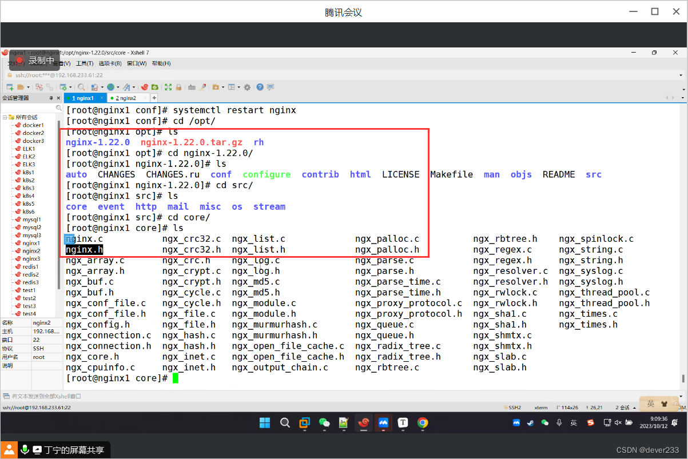The width and height of the screenshot is (688, 459).
Task: Expand the add-folder dropdown arrow
Action: click(x=223, y=87)
